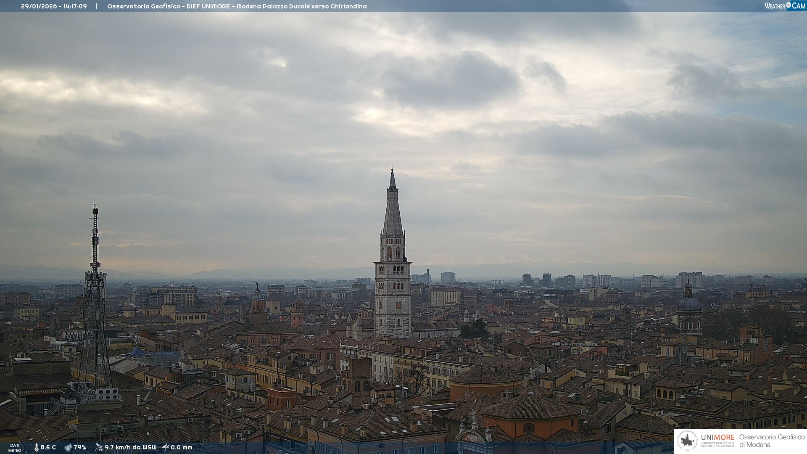807x454 pixels.
Task: Click the white satellite dishes on rooftop
Action: point(108,394)
